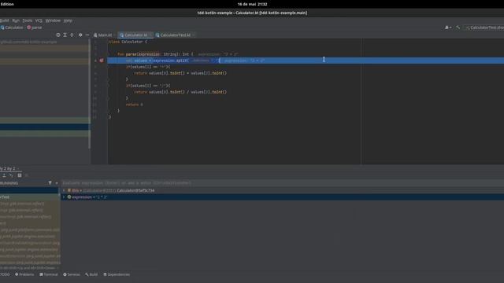
Task: Click the collapse all icon in project panel
Action: [x=72, y=35]
